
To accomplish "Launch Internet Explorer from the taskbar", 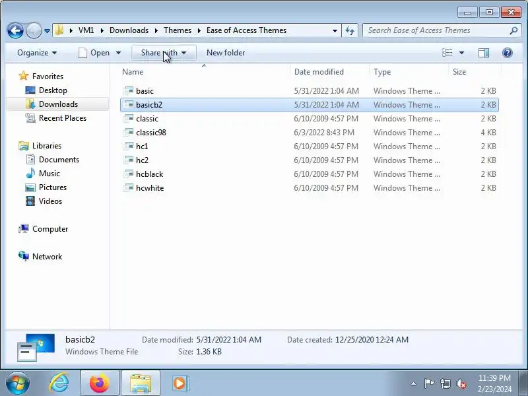I will click(59, 383).
